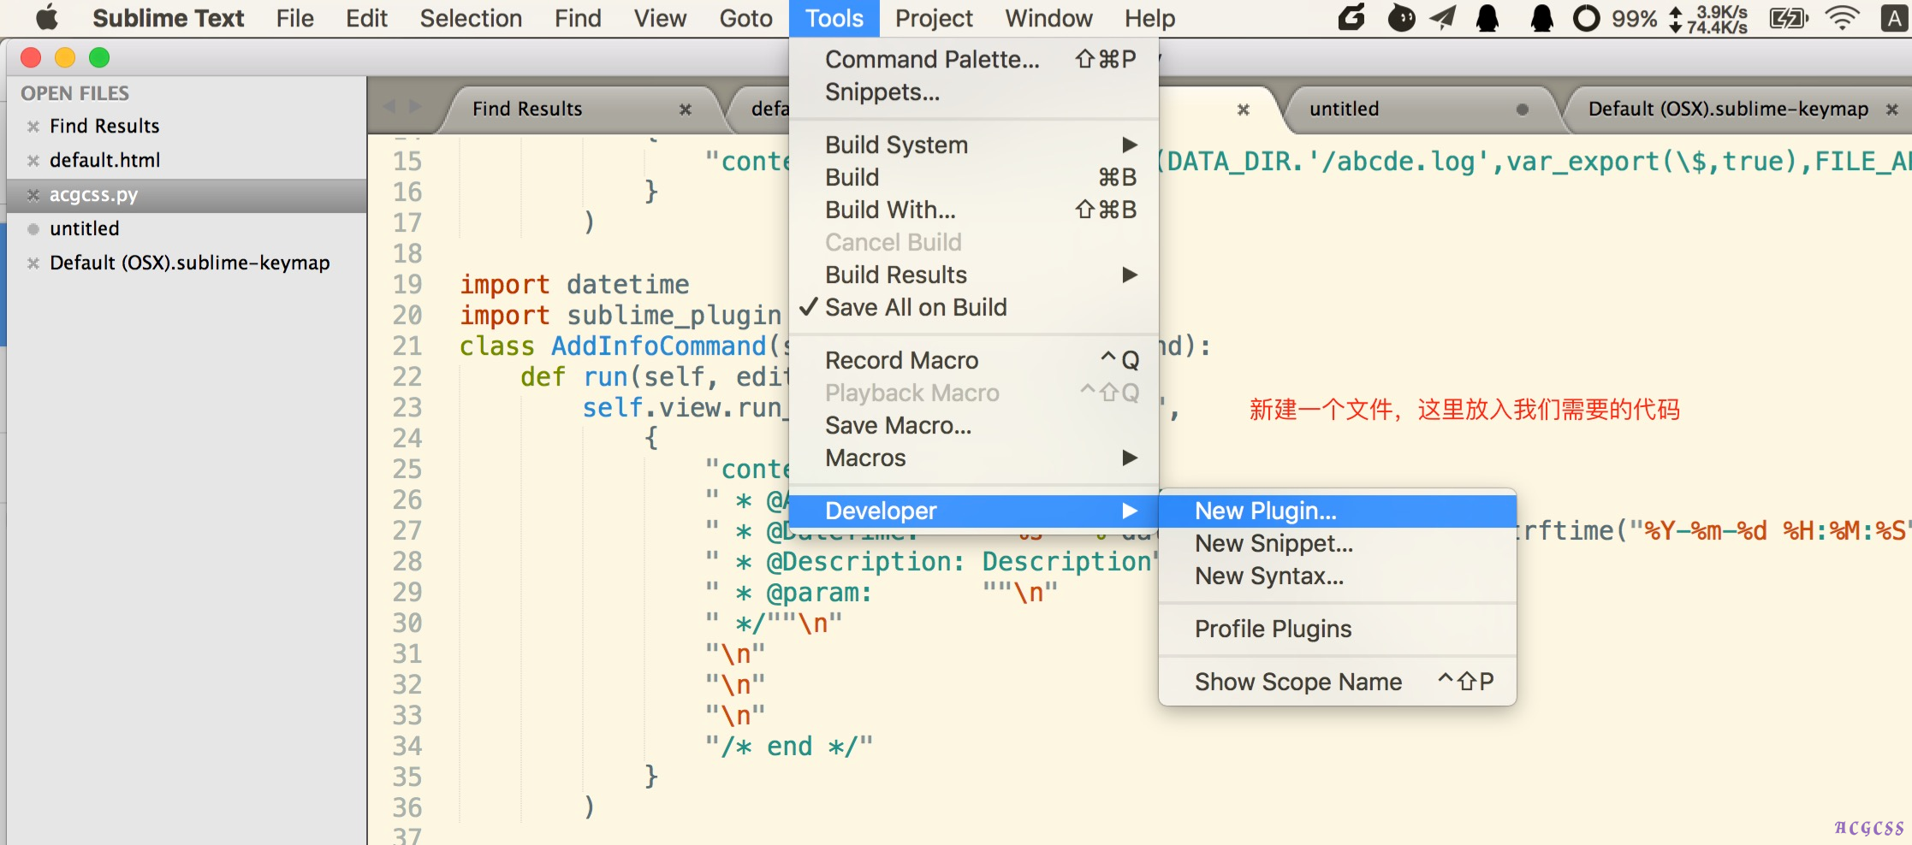Open the File menu
The height and width of the screenshot is (845, 1912).
295,18
